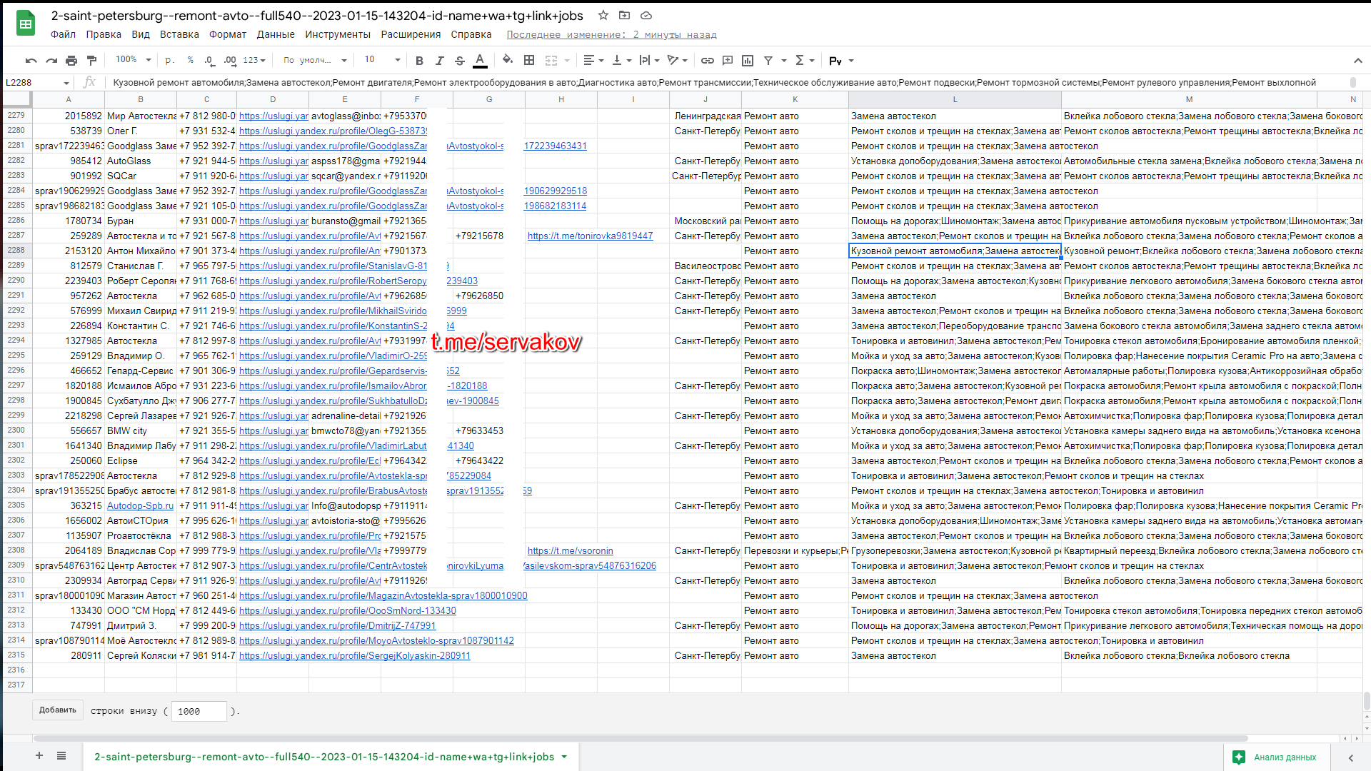Toggle bold formatting

(x=419, y=61)
